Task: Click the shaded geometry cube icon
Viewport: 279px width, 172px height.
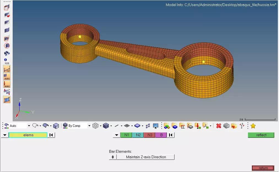Action: [x=56, y=126]
